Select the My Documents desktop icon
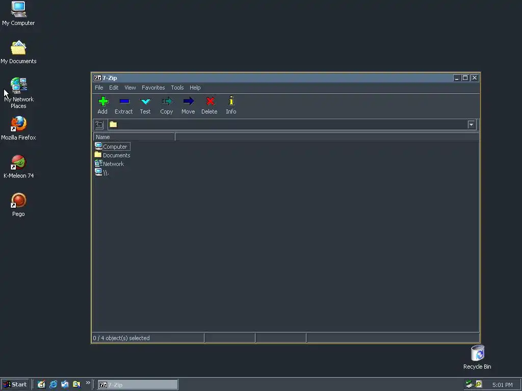The width and height of the screenshot is (522, 391). pos(18,52)
